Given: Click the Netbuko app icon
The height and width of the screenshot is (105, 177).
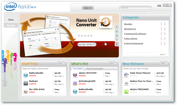Looking at the screenshot, I should 26,83.
